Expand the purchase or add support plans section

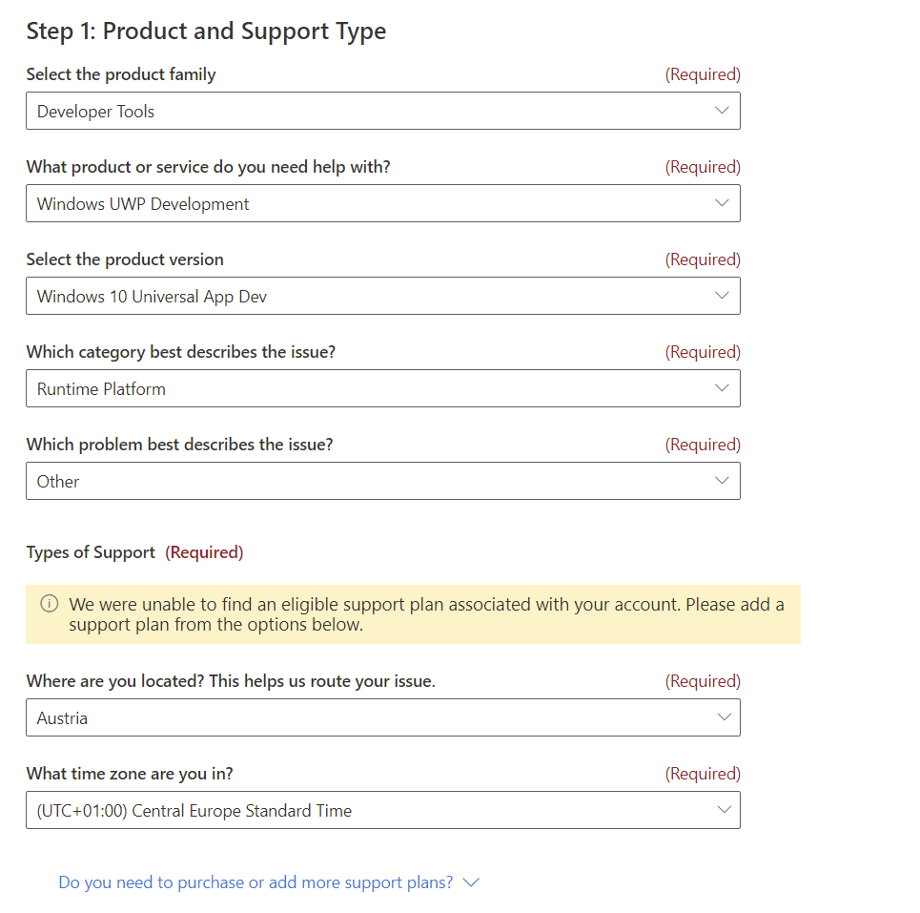tap(267, 882)
